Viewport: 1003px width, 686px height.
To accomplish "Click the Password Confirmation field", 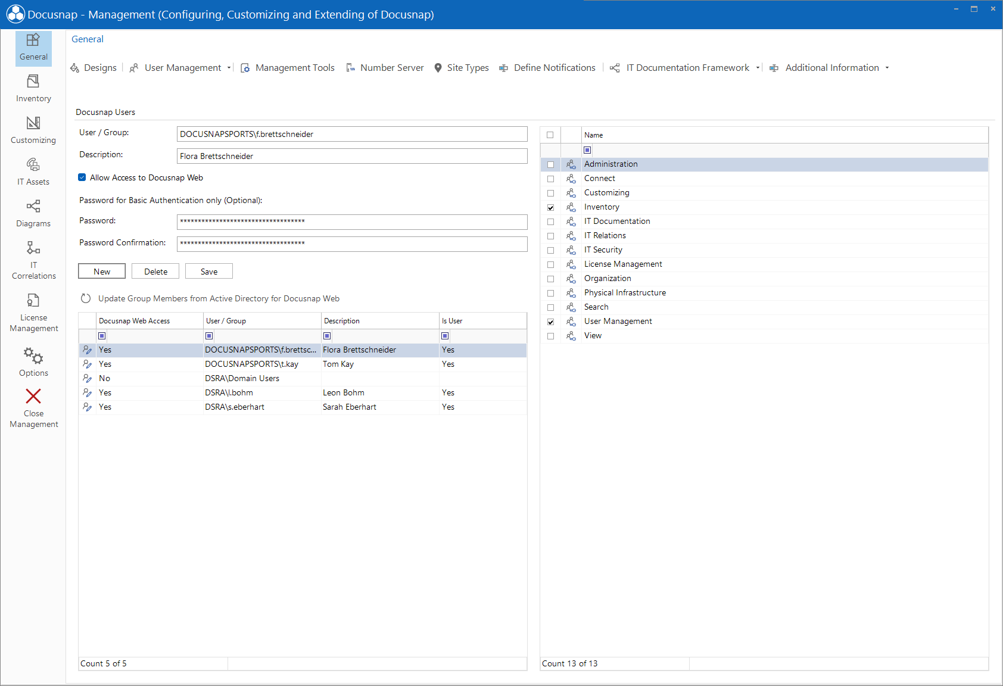I will (352, 244).
